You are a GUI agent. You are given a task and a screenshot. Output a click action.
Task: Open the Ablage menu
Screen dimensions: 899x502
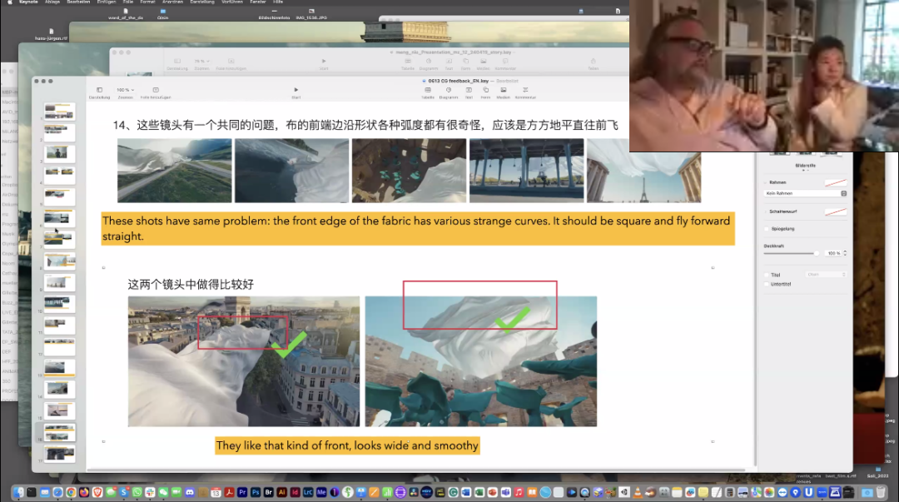(x=52, y=2)
